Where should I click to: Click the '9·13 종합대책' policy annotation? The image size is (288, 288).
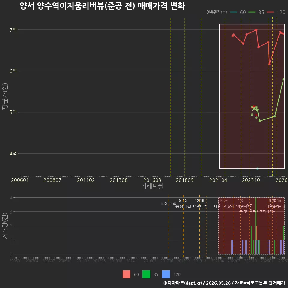183,203
